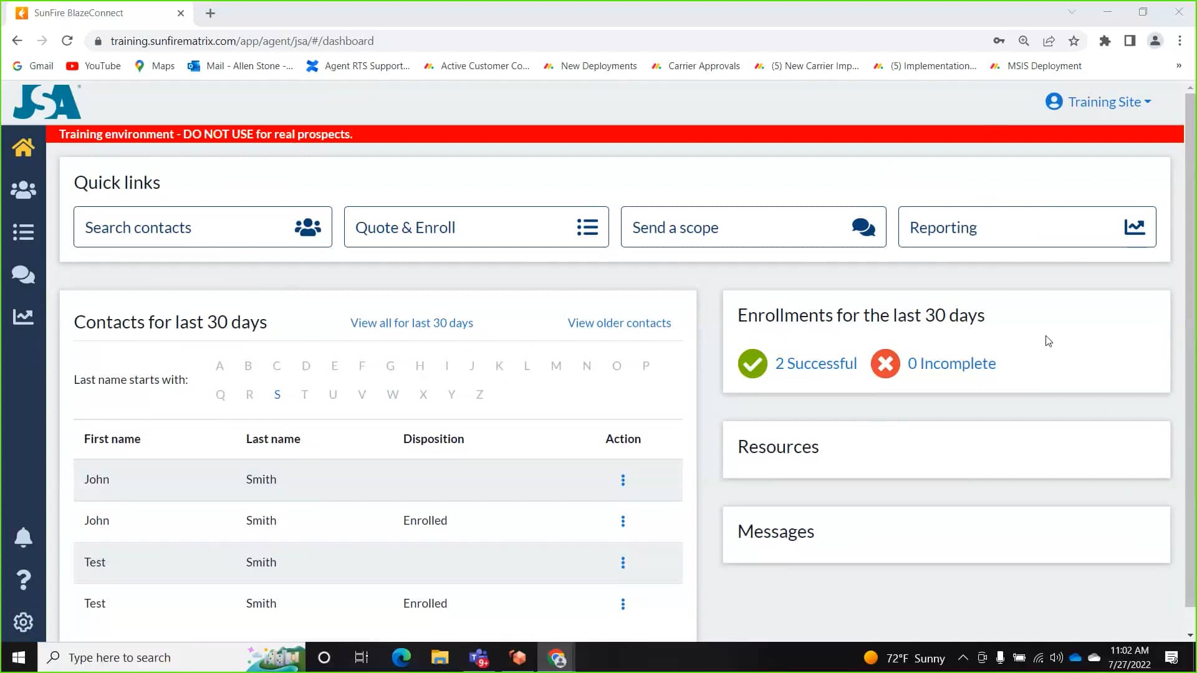Click the page vertical scrollbar
Image resolution: width=1197 pixels, height=673 pixels.
1190,349
